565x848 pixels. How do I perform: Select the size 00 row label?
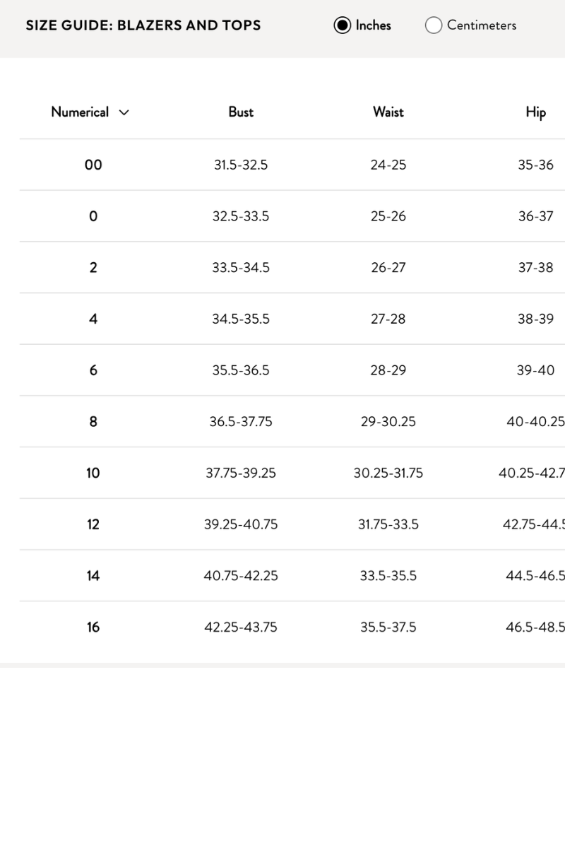click(93, 165)
